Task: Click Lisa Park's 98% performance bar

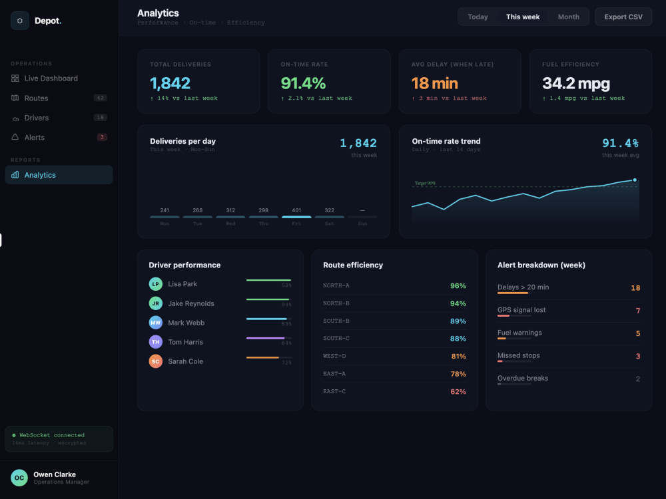Action: (x=269, y=280)
